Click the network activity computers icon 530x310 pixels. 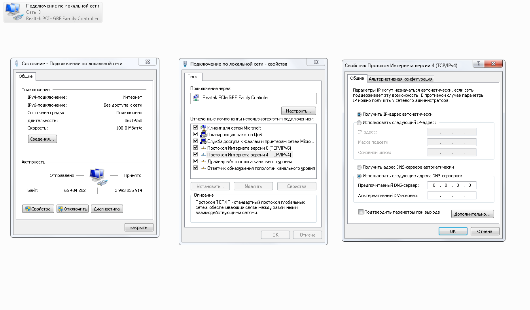click(97, 176)
